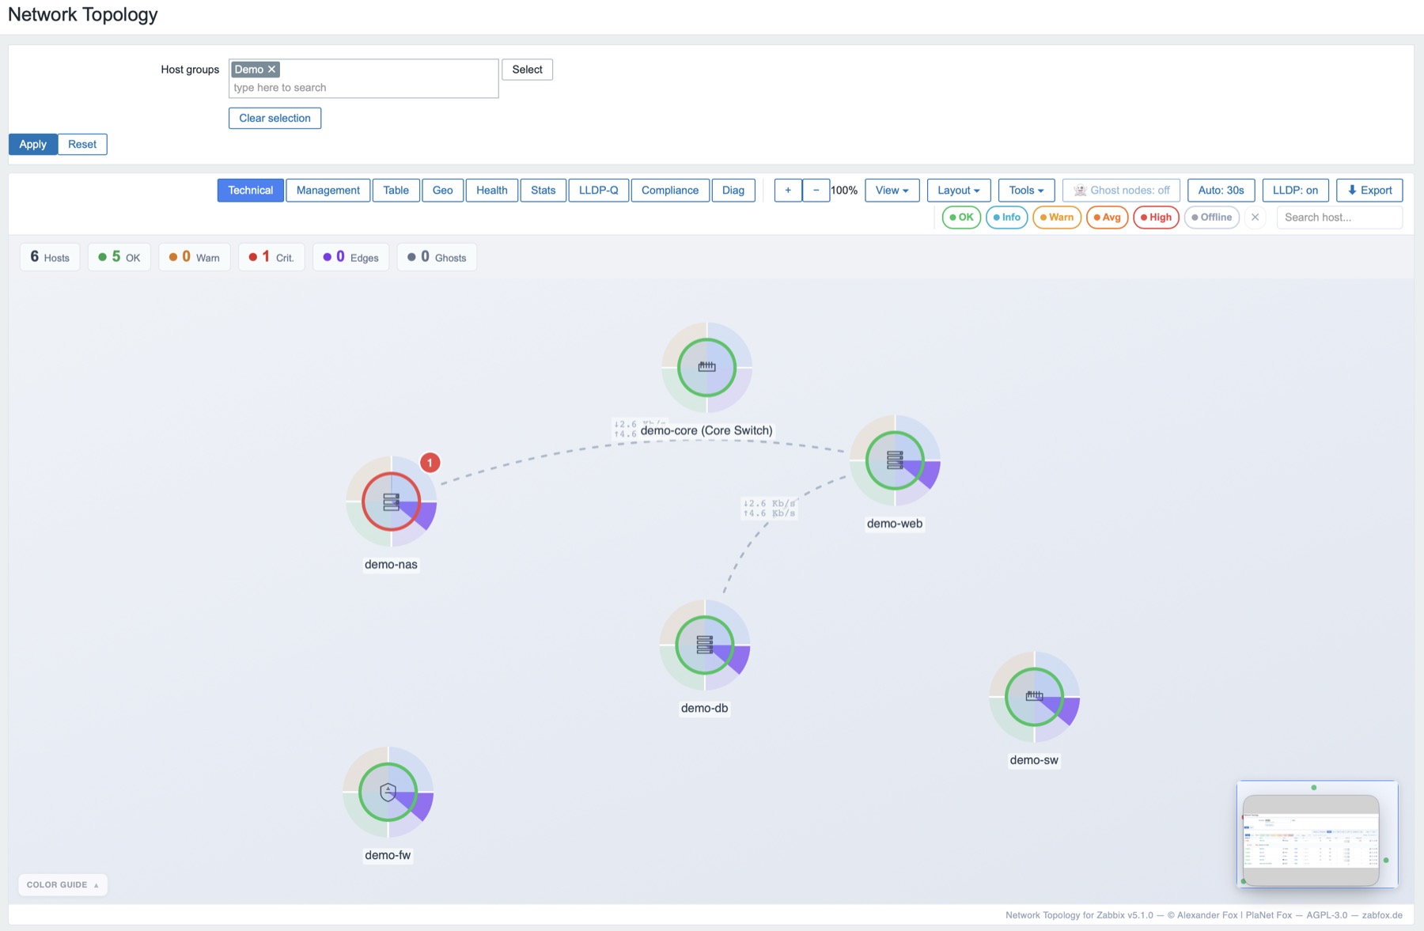The height and width of the screenshot is (931, 1424).
Task: Open the Table tab
Action: (396, 191)
